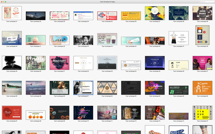Screen dimensions: 215x134
Task: Select Flyer Landscape 43 black-and-white portrait flyer
Action: coord(83,40)
